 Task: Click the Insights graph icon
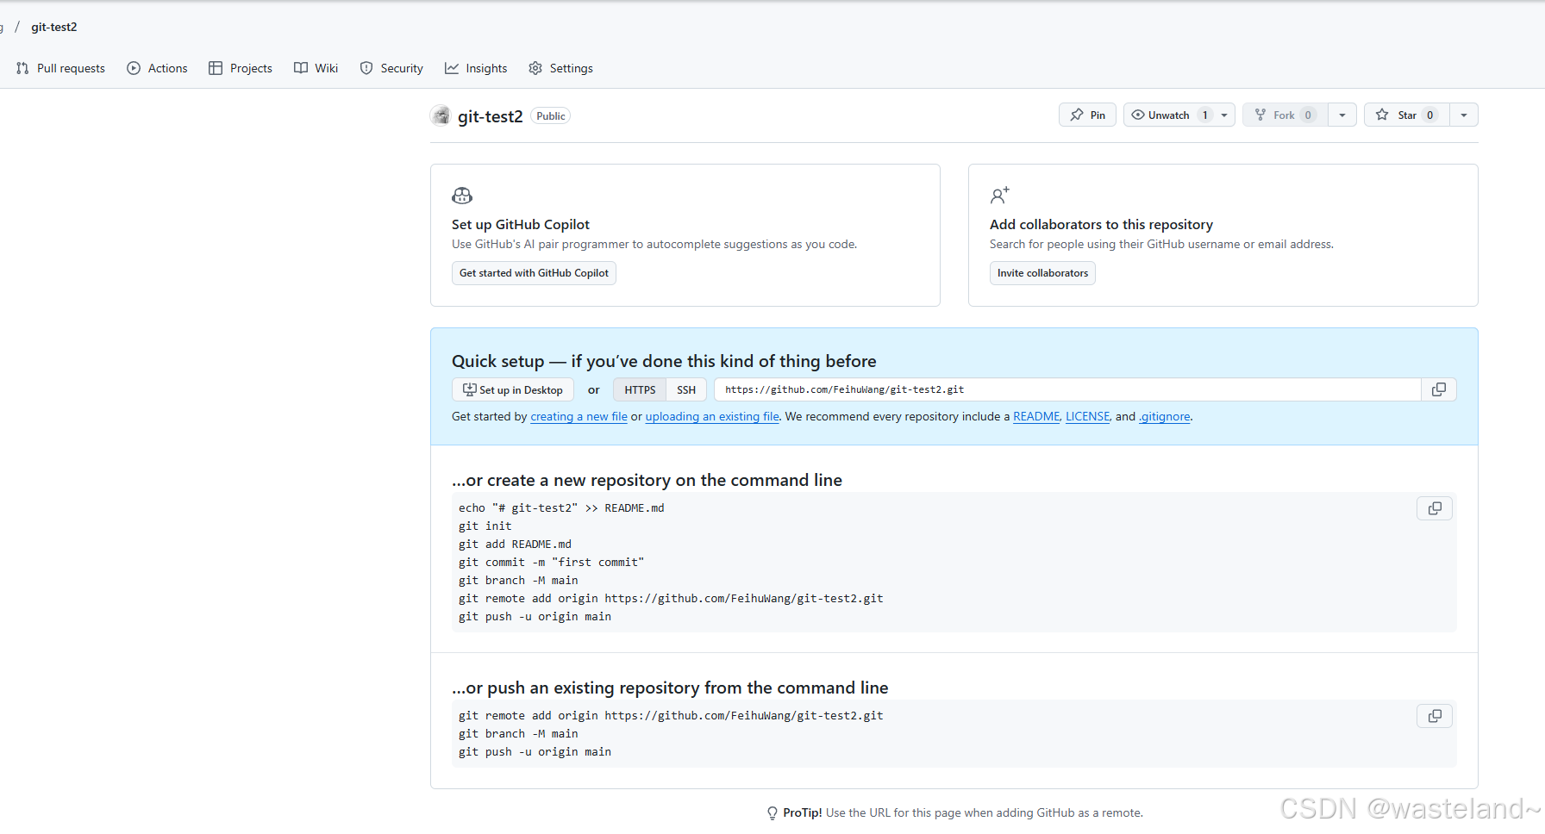point(452,68)
